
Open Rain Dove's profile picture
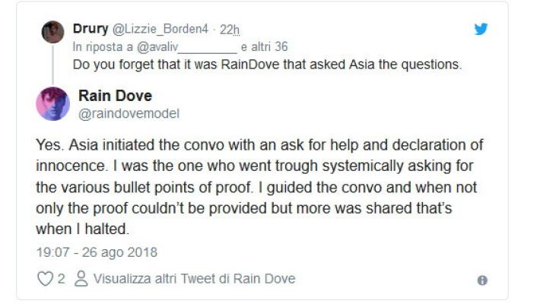pos(52,103)
